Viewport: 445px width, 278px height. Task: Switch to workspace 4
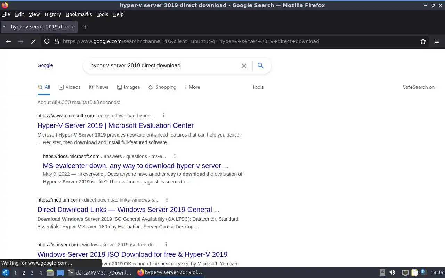tap(41, 273)
